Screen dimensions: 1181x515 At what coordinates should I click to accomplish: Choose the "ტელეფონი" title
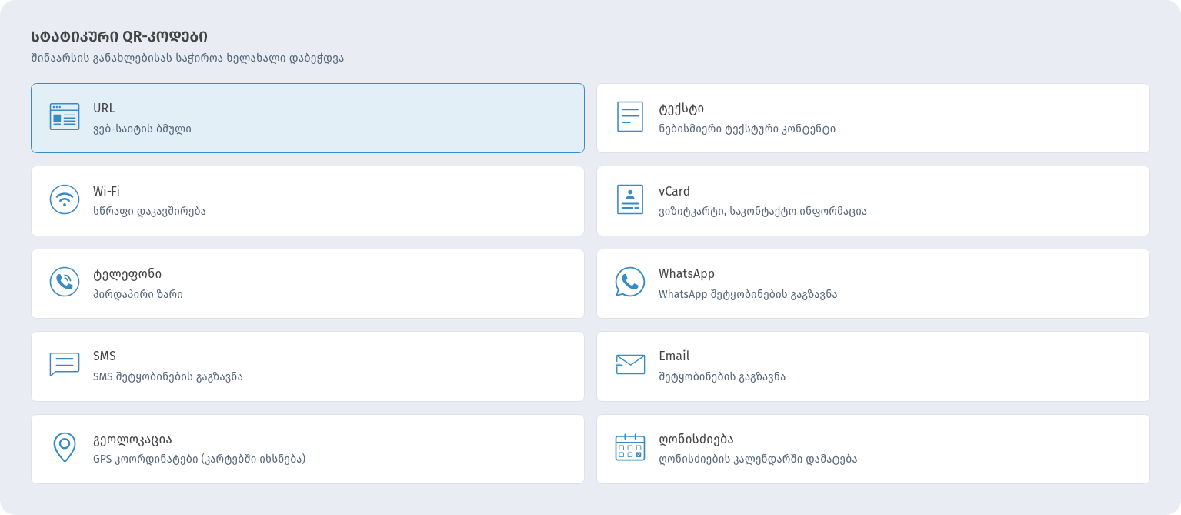click(x=128, y=274)
